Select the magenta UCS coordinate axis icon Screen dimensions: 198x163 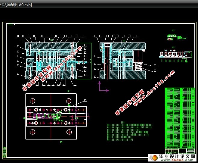[103, 86]
